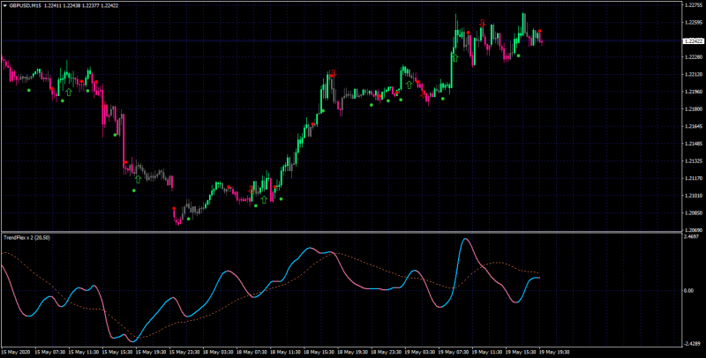Click price scale value 1.22755
The image size is (706, 358).
(693, 5)
